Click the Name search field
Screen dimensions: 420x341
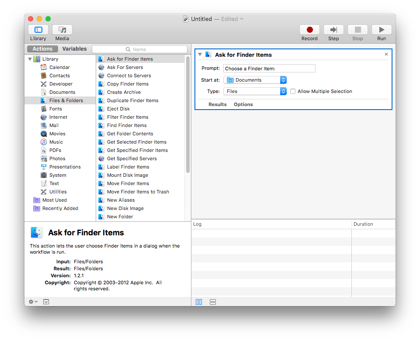click(x=139, y=49)
